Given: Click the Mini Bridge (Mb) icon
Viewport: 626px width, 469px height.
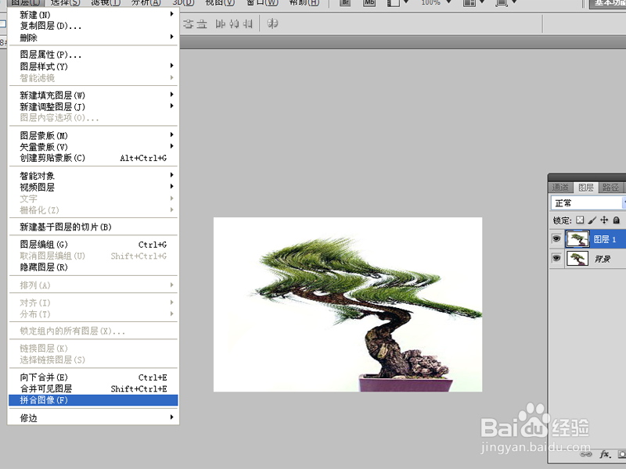Looking at the screenshot, I should tap(369, 2).
